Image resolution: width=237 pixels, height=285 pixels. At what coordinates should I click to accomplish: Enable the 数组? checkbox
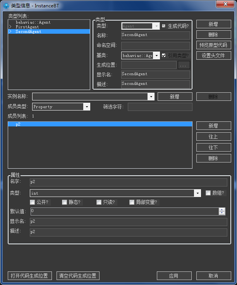pos(208,193)
